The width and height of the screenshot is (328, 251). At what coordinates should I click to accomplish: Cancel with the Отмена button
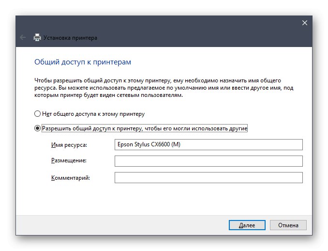click(288, 225)
